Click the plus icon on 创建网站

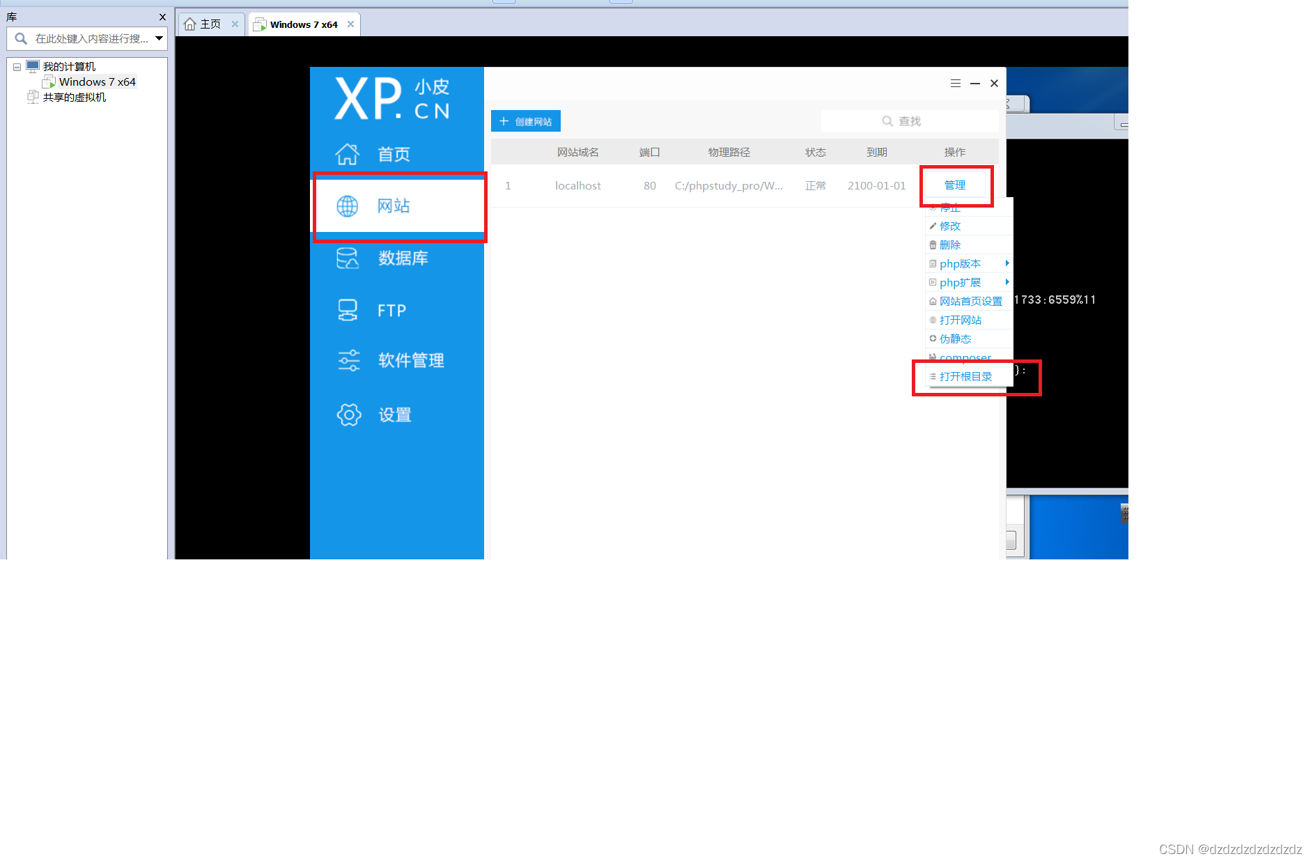[504, 121]
